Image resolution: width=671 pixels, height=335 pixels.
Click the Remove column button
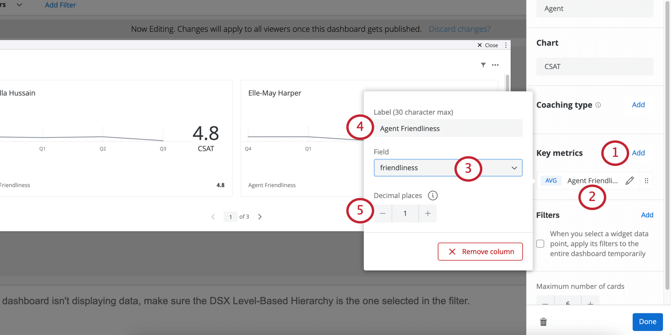click(x=480, y=251)
